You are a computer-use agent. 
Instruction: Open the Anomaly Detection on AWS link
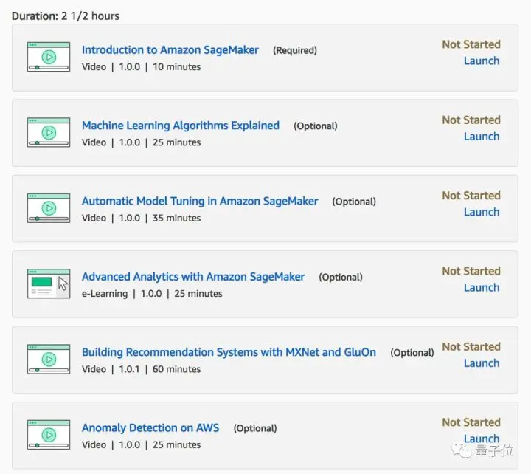pos(150,428)
